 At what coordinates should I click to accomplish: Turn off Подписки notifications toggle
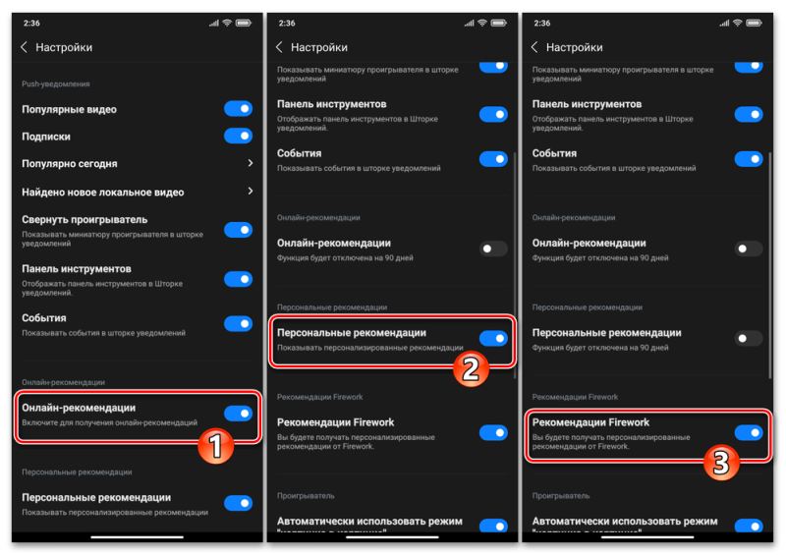238,136
